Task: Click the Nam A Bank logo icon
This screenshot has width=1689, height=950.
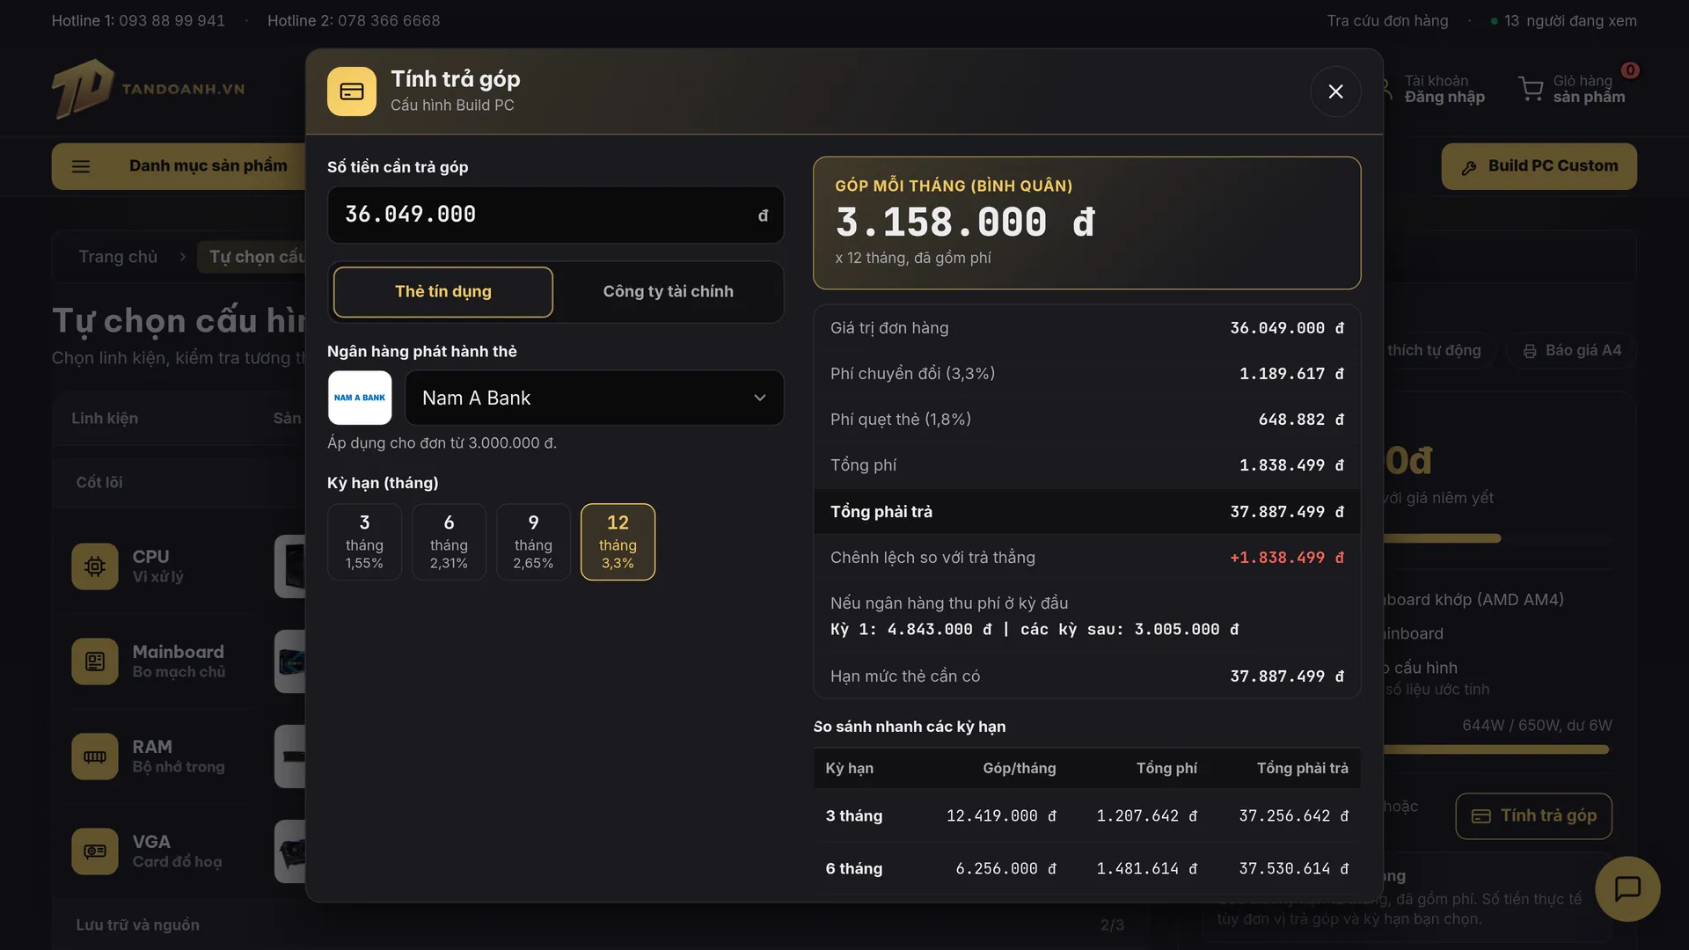Action: click(360, 398)
